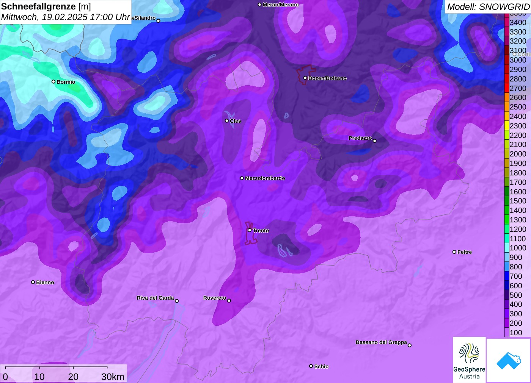Click the 0 scale bar label
The height and width of the screenshot is (383, 531).
click(5, 377)
